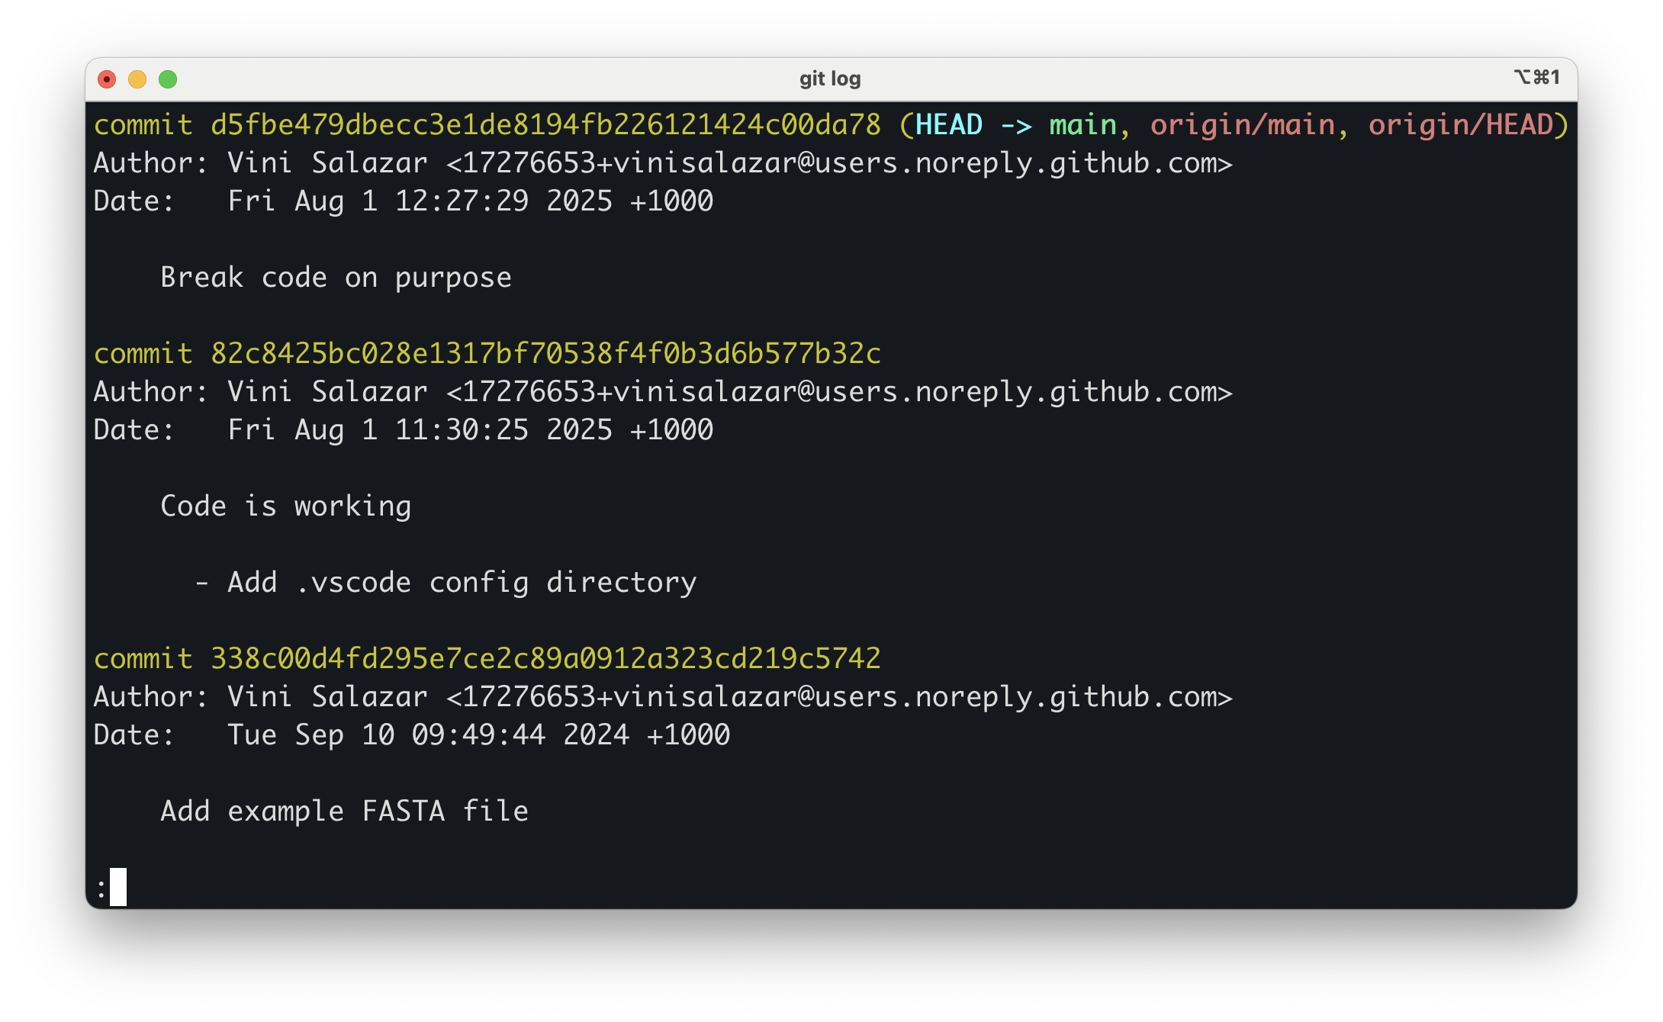This screenshot has height=1022, width=1663.
Task: Click the "Break code on purpose" commit message
Action: click(x=336, y=278)
